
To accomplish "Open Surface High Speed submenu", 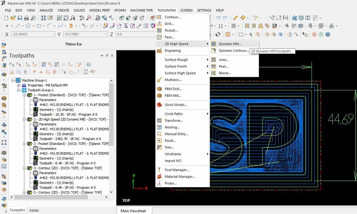I will coord(182,73).
